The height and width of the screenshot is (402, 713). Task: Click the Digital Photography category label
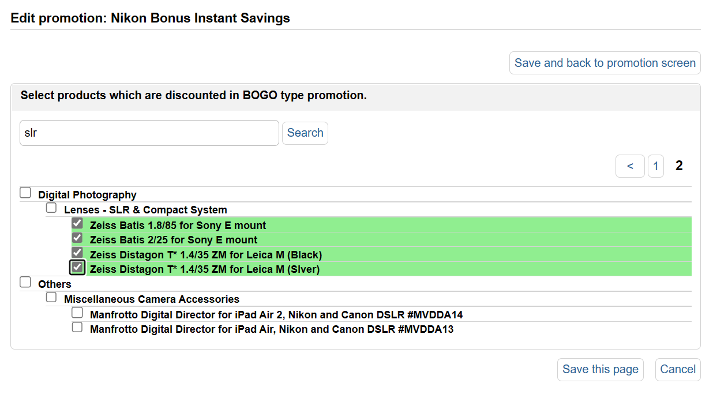click(88, 195)
